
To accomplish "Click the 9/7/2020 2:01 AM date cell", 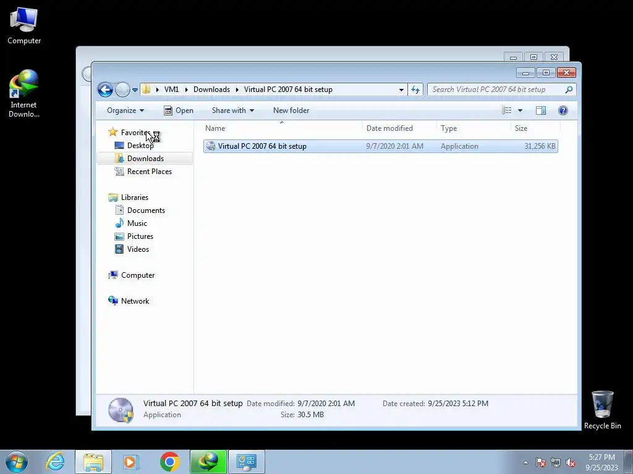I will tap(395, 146).
